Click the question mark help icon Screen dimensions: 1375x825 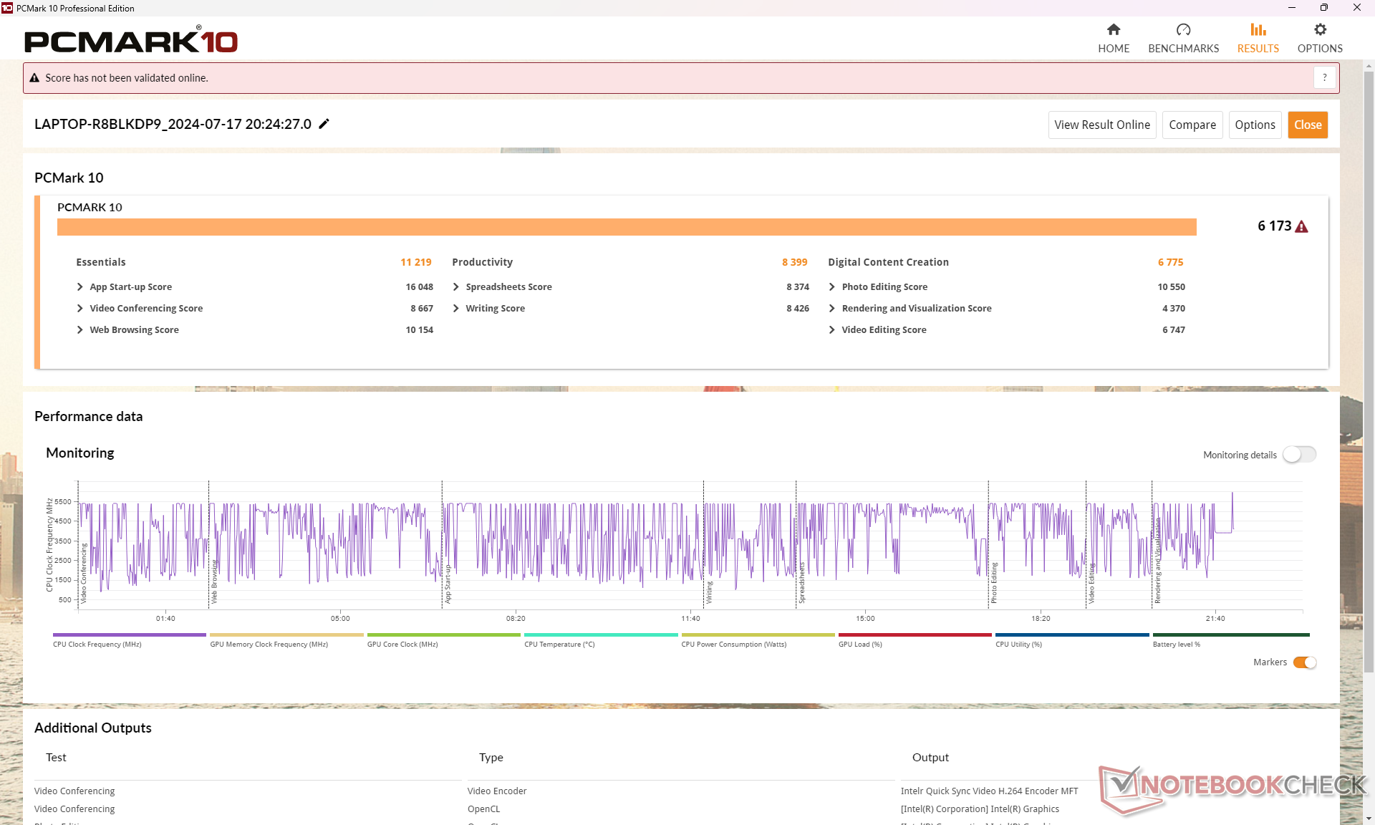point(1324,77)
